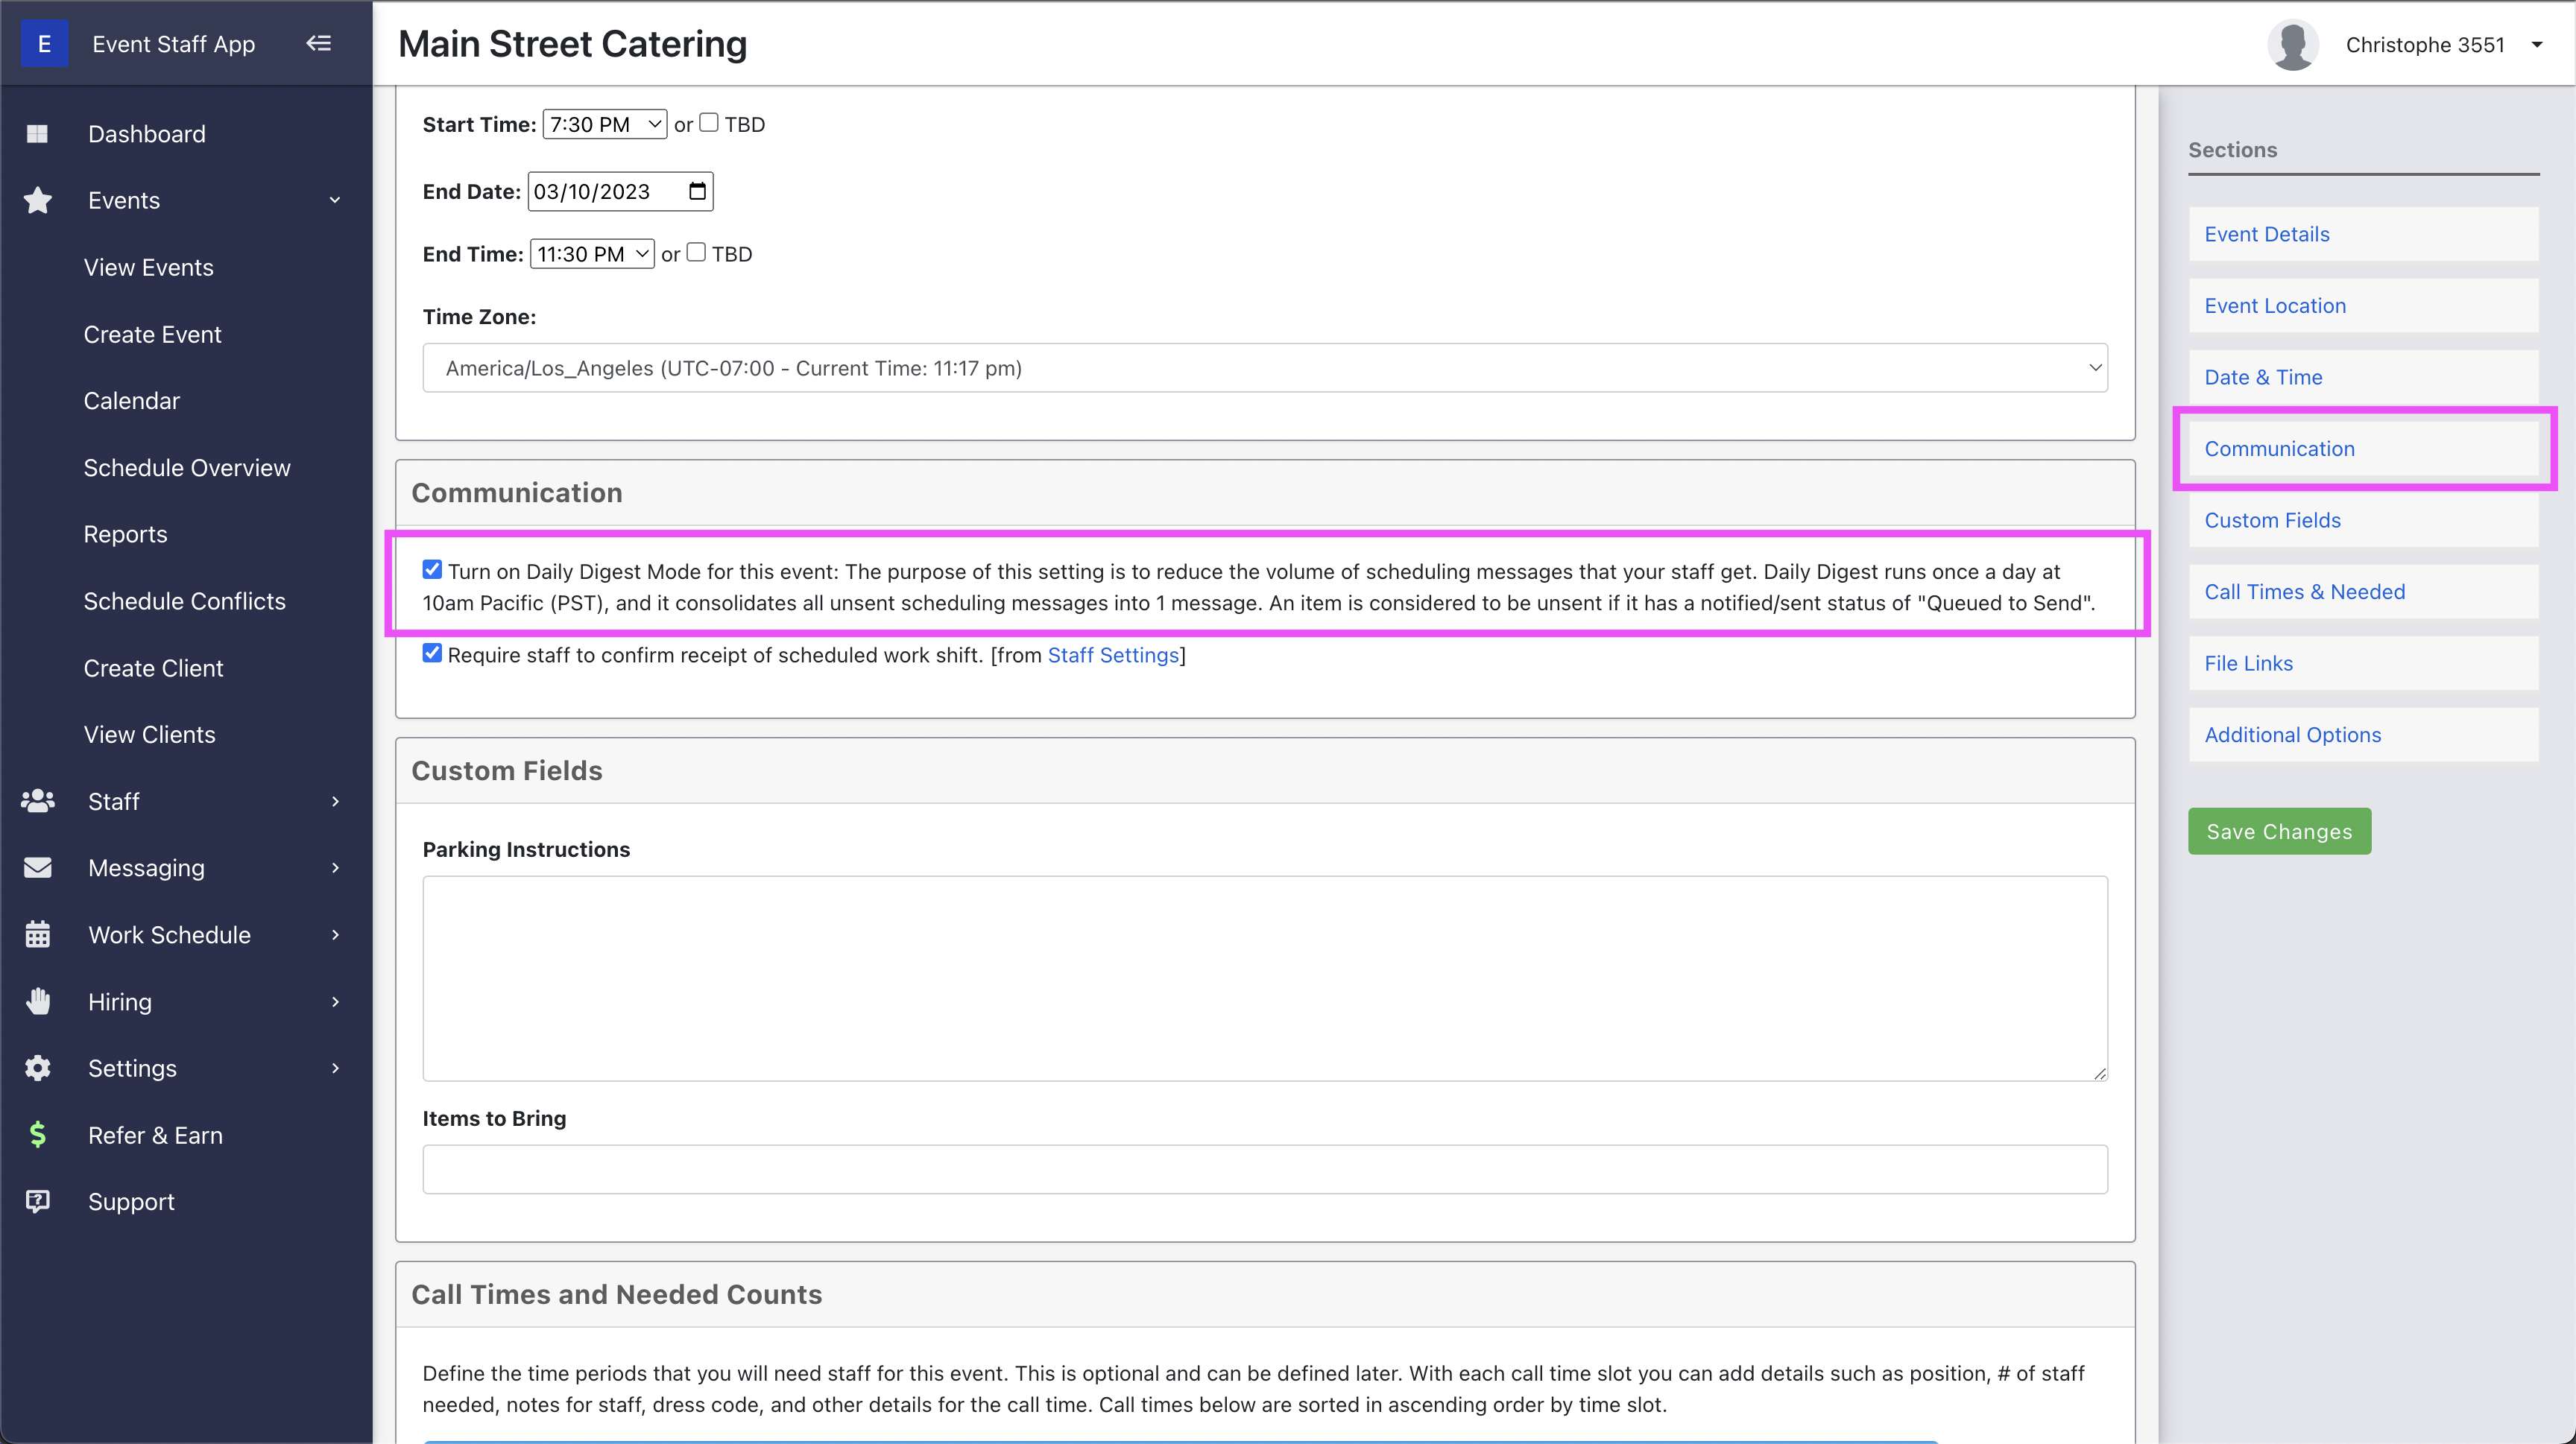This screenshot has height=1444, width=2576.
Task: Click the Christophe 3551 username
Action: 2424,45
